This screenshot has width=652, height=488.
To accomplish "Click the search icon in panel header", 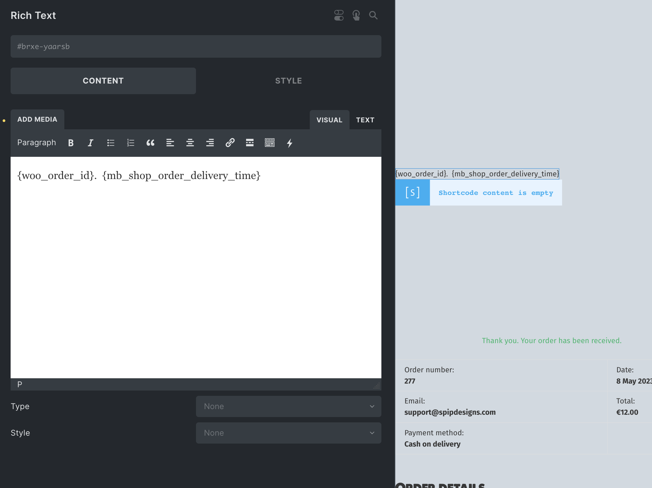I will pyautogui.click(x=373, y=15).
